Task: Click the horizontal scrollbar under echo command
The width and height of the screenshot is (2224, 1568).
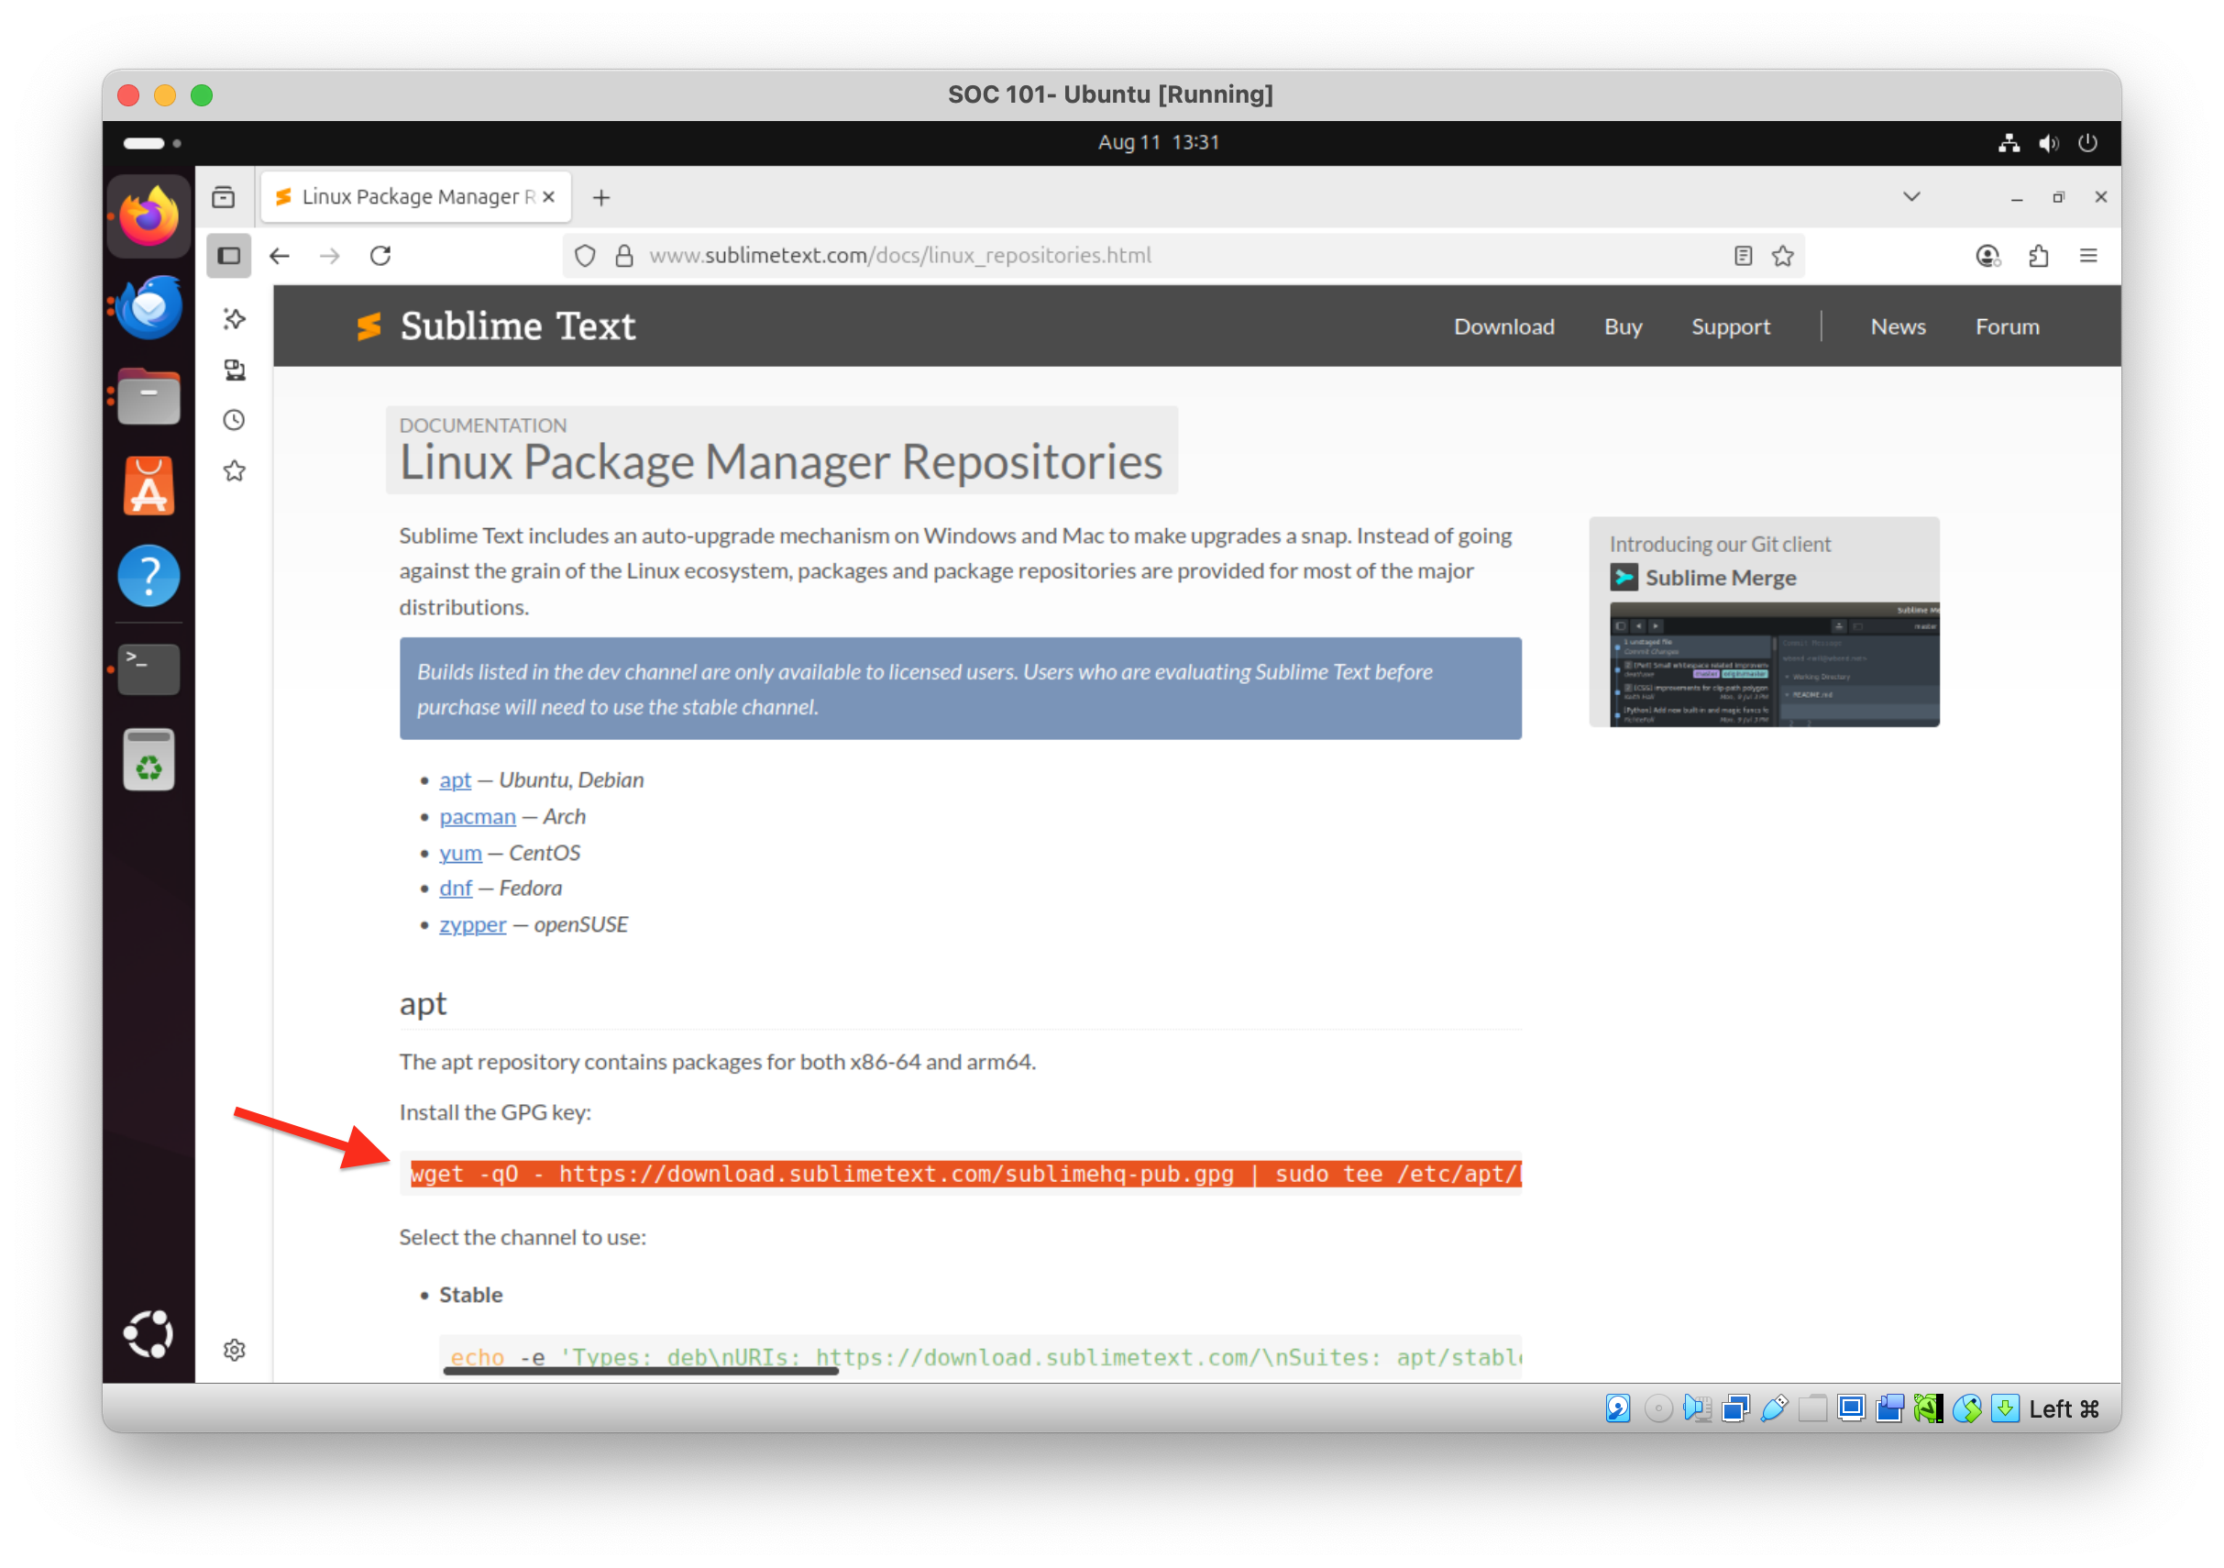Action: click(641, 1370)
